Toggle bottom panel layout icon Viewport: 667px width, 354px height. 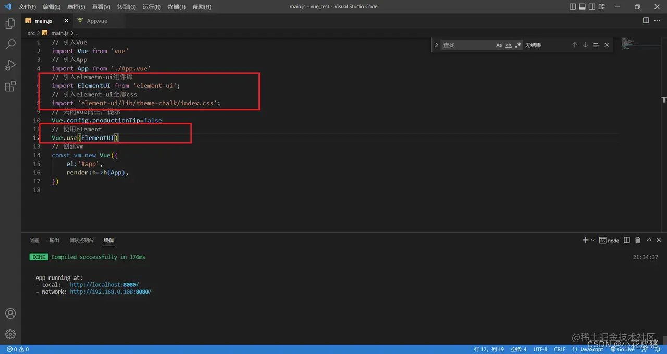click(583, 7)
